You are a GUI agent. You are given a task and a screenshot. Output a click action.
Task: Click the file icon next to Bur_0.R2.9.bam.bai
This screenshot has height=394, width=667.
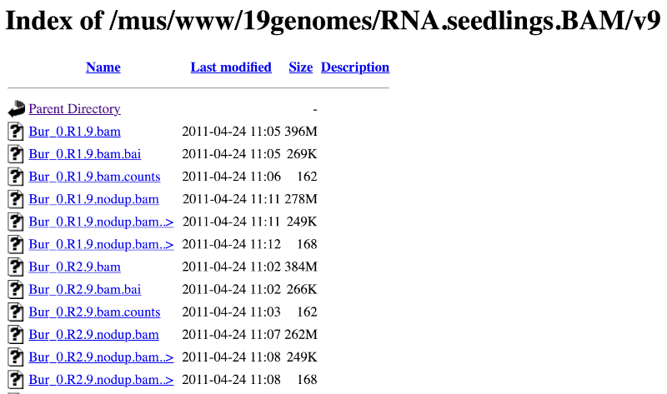[15, 289]
